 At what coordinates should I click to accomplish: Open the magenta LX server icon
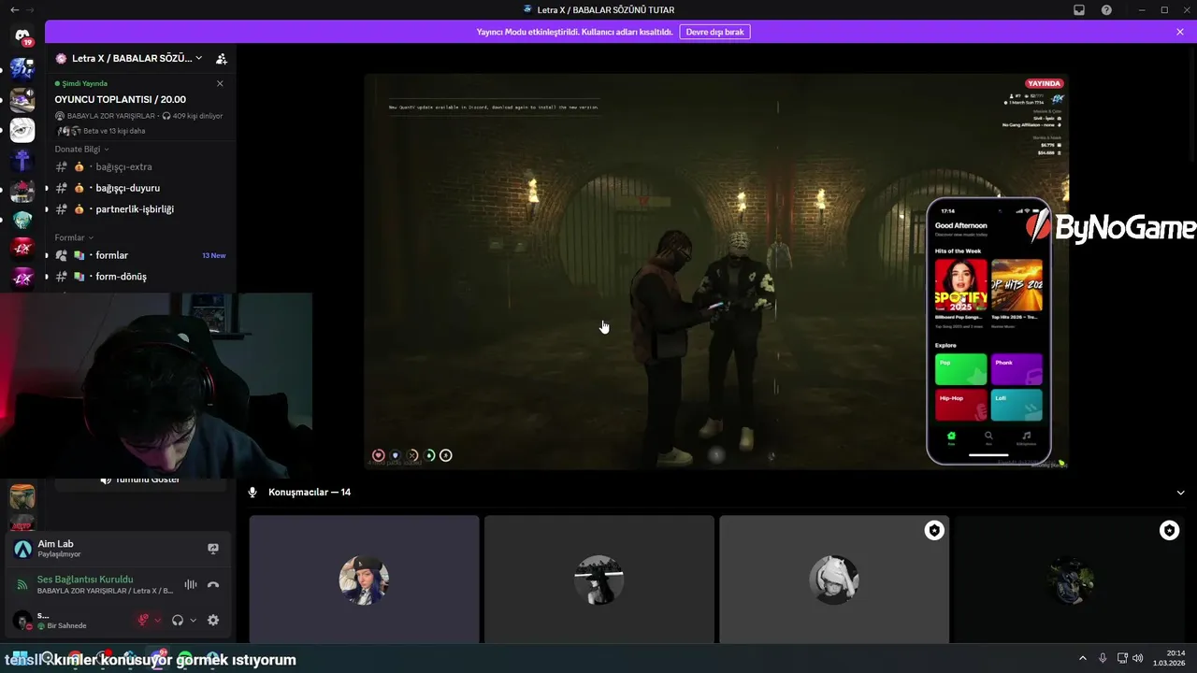tap(22, 278)
